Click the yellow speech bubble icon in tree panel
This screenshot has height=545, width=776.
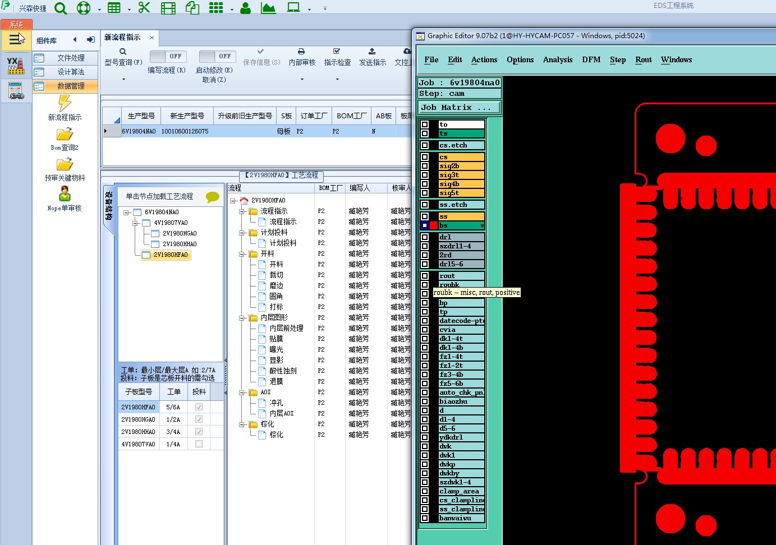click(213, 197)
